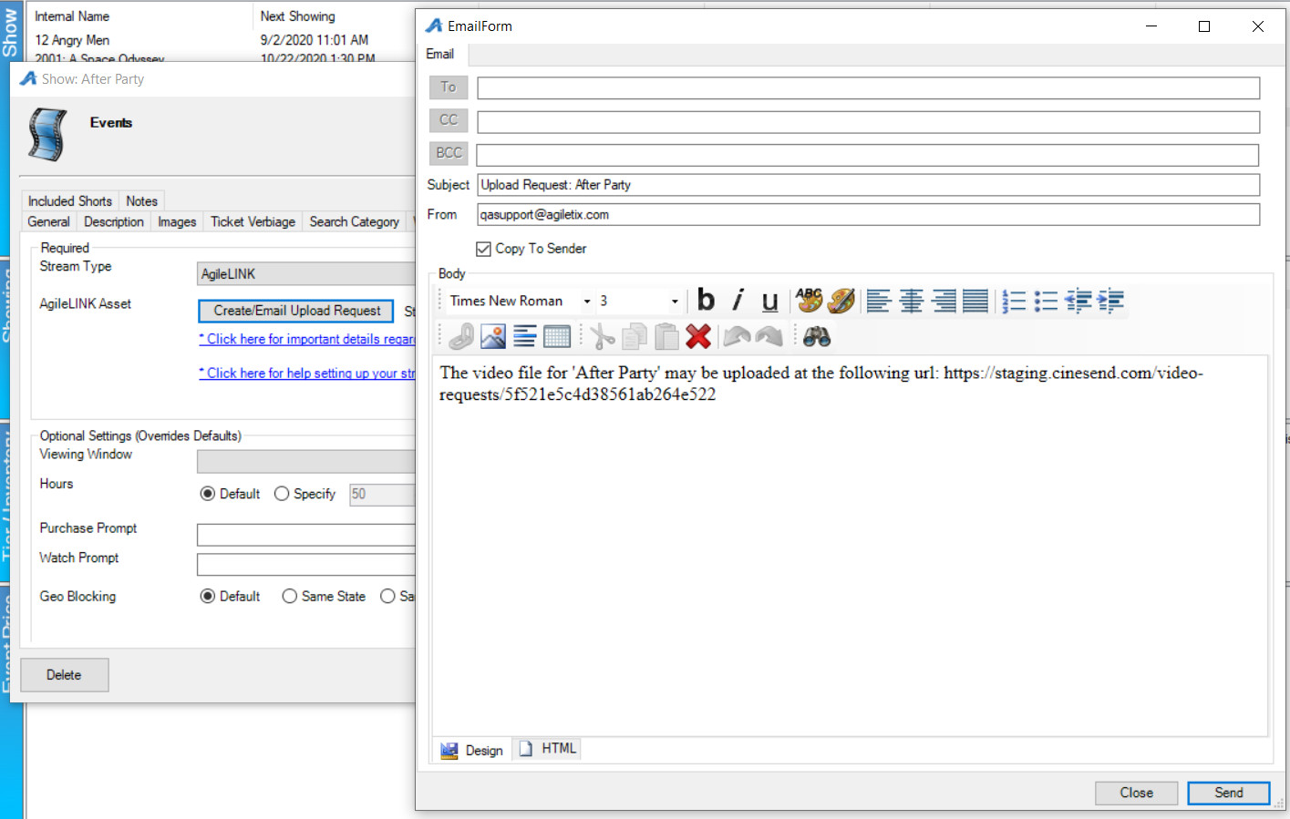Open background color palette icon
This screenshot has height=819, width=1290.
[841, 301]
